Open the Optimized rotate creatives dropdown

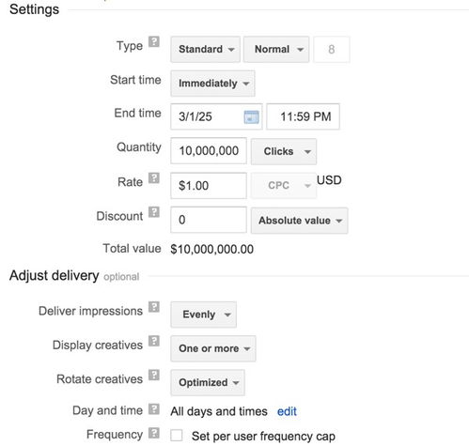coord(208,382)
